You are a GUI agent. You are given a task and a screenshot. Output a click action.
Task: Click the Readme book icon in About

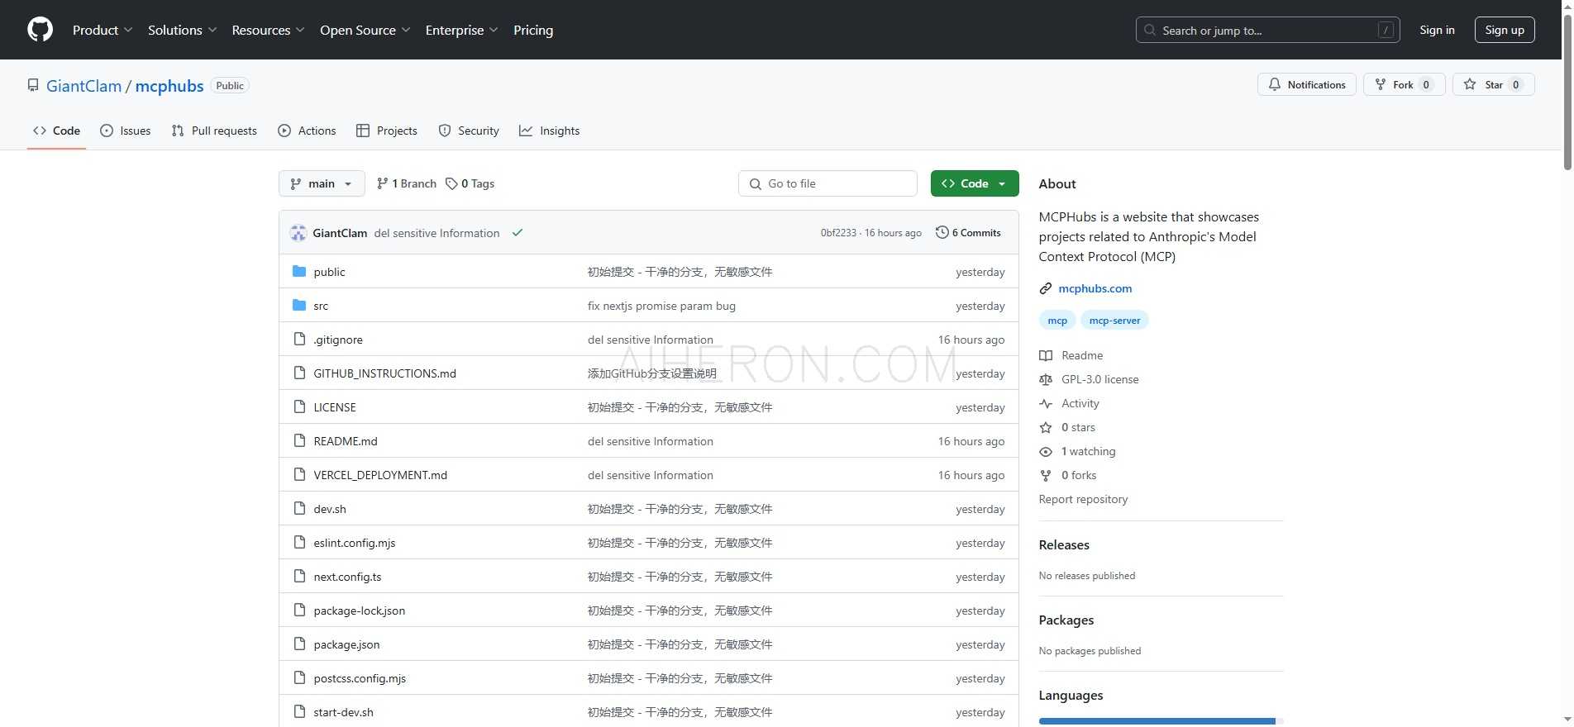click(x=1046, y=355)
